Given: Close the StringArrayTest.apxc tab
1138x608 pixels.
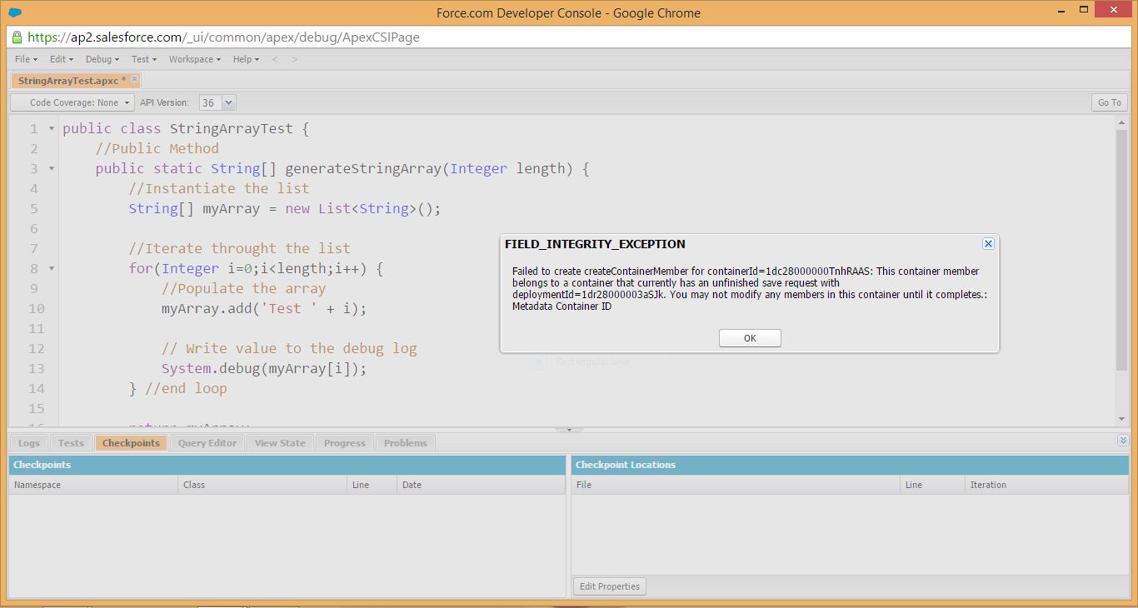Looking at the screenshot, I should pyautogui.click(x=134, y=80).
